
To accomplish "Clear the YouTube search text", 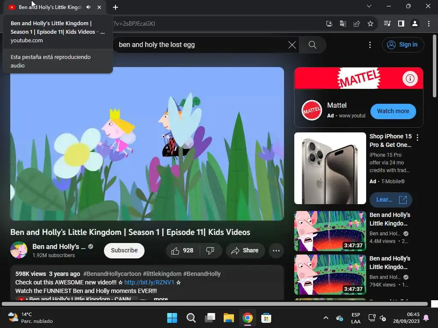I will [x=292, y=45].
